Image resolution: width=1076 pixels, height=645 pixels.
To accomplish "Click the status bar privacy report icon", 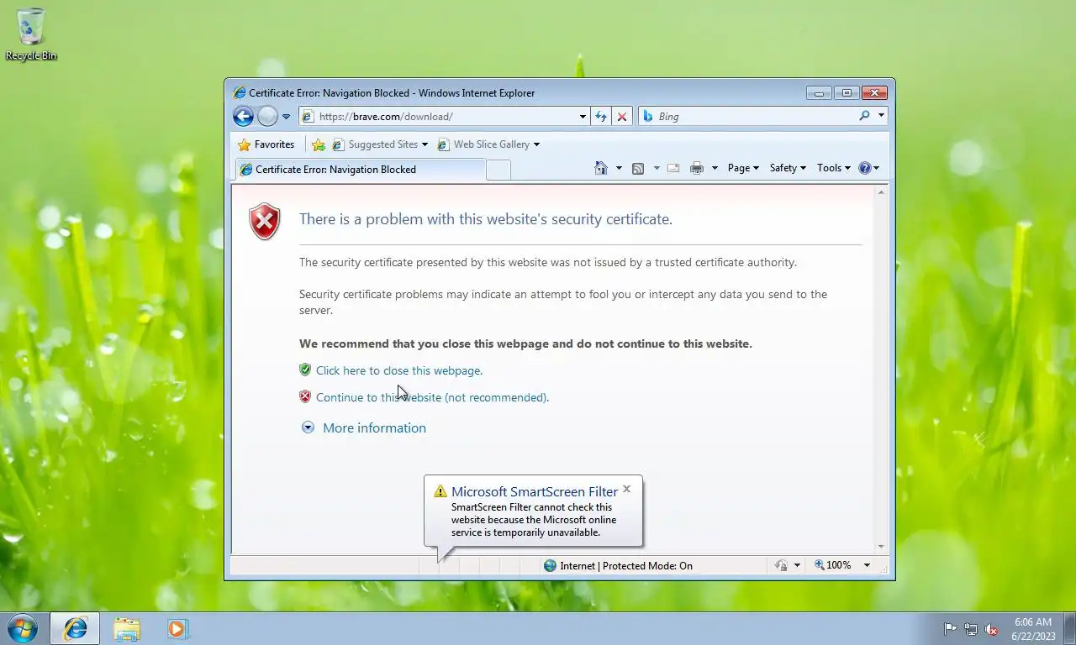I will pos(781,565).
